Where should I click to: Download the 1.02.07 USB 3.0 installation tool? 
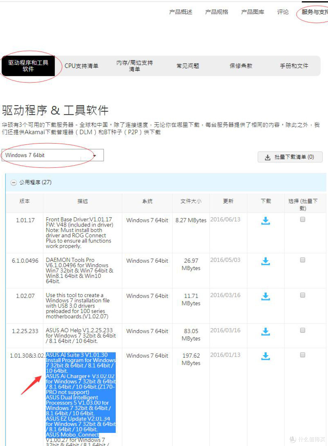point(265,297)
